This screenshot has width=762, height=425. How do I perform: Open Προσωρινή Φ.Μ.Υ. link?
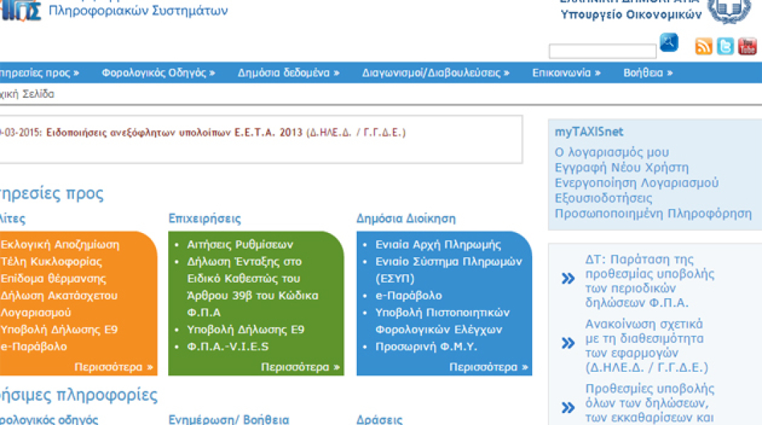pyautogui.click(x=426, y=347)
